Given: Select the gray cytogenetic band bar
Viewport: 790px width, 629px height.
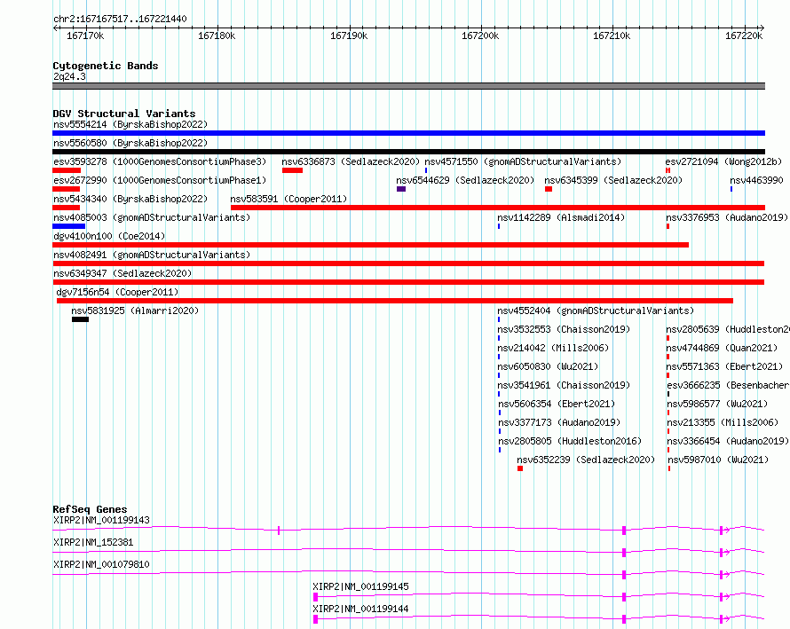Looking at the screenshot, I should point(408,86).
